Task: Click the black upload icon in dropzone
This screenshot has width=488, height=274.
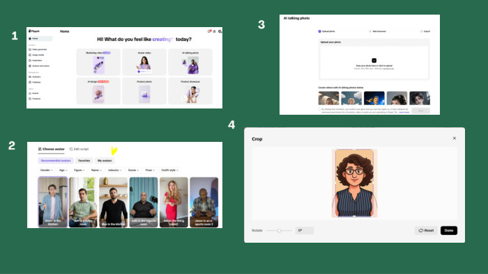Action: 374,61
